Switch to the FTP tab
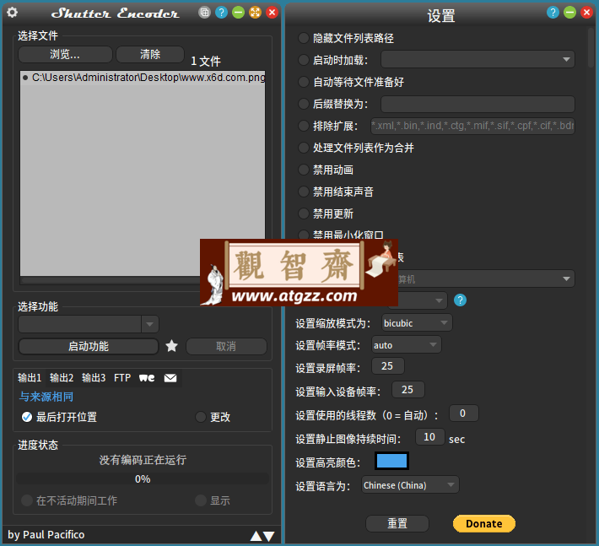 coord(122,378)
